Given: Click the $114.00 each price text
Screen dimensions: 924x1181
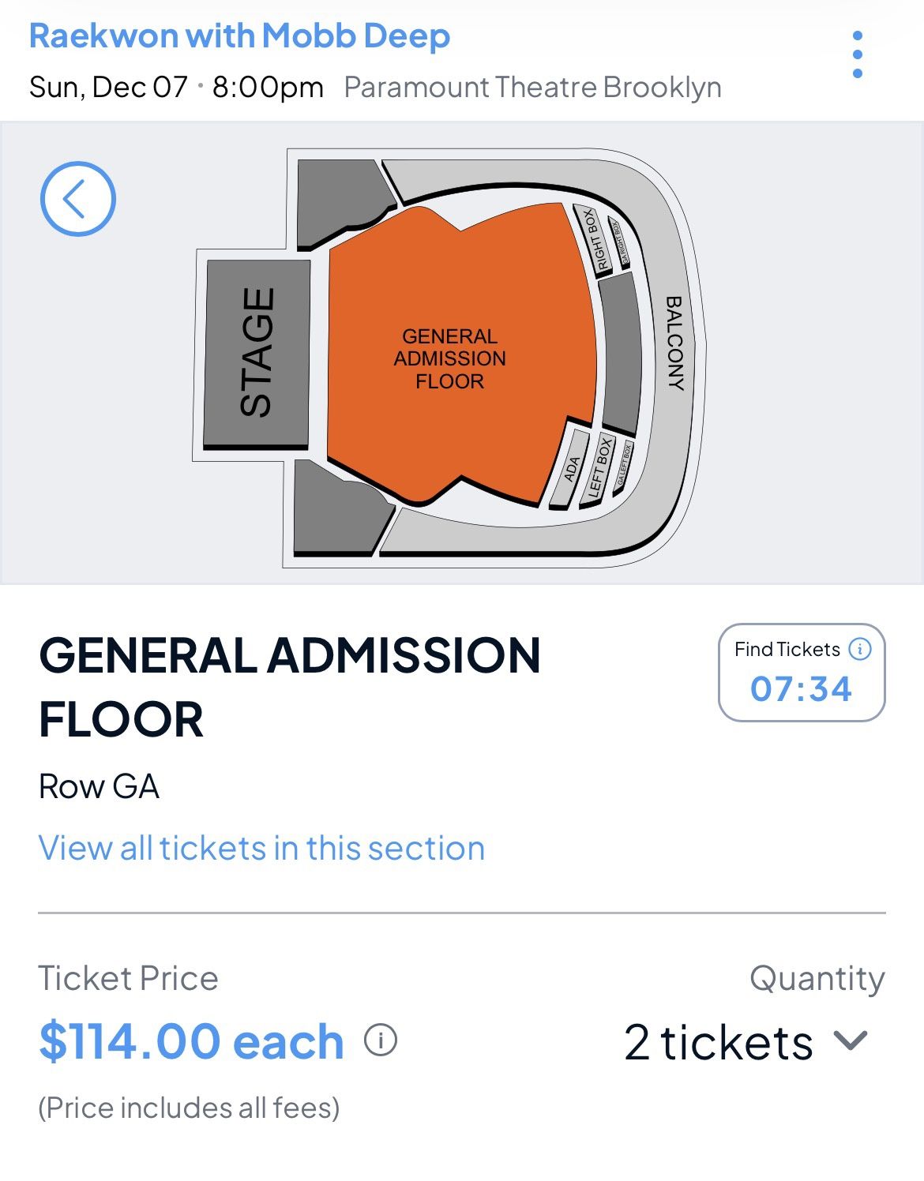Looking at the screenshot, I should [x=190, y=1040].
